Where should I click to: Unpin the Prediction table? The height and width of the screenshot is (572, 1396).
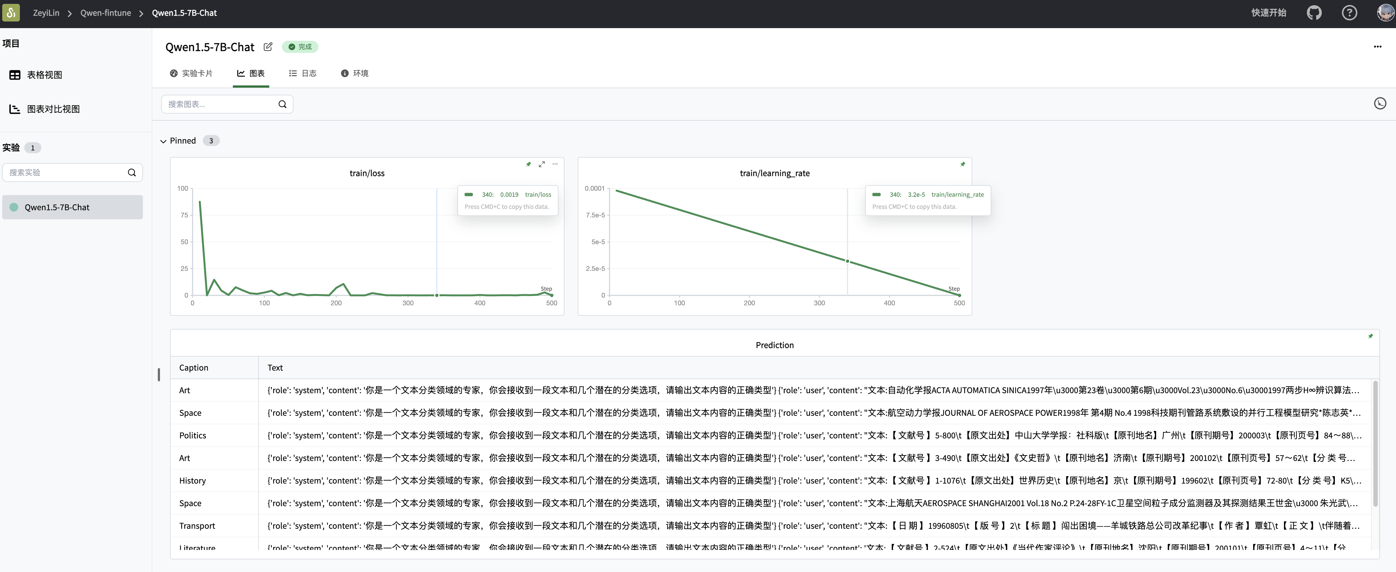click(x=1370, y=336)
